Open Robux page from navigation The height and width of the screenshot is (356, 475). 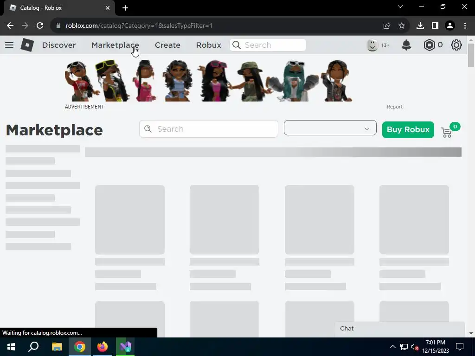(208, 45)
